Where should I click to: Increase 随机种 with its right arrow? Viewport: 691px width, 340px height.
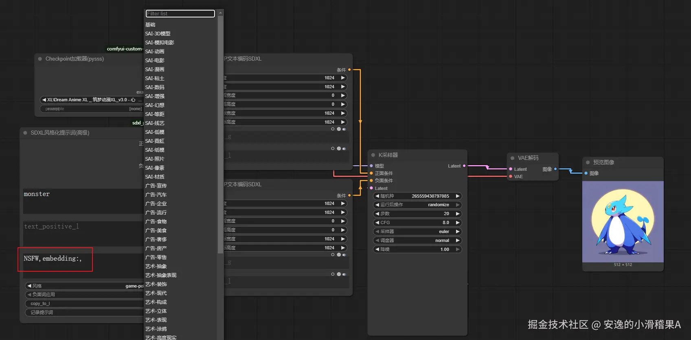point(458,196)
